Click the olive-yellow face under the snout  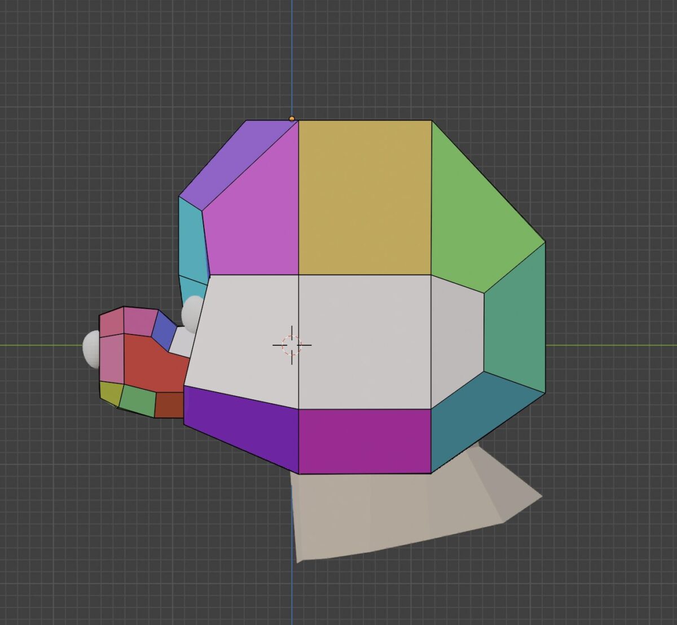(x=110, y=393)
